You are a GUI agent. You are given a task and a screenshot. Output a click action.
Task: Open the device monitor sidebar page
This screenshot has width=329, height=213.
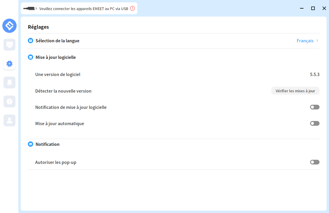click(9, 45)
